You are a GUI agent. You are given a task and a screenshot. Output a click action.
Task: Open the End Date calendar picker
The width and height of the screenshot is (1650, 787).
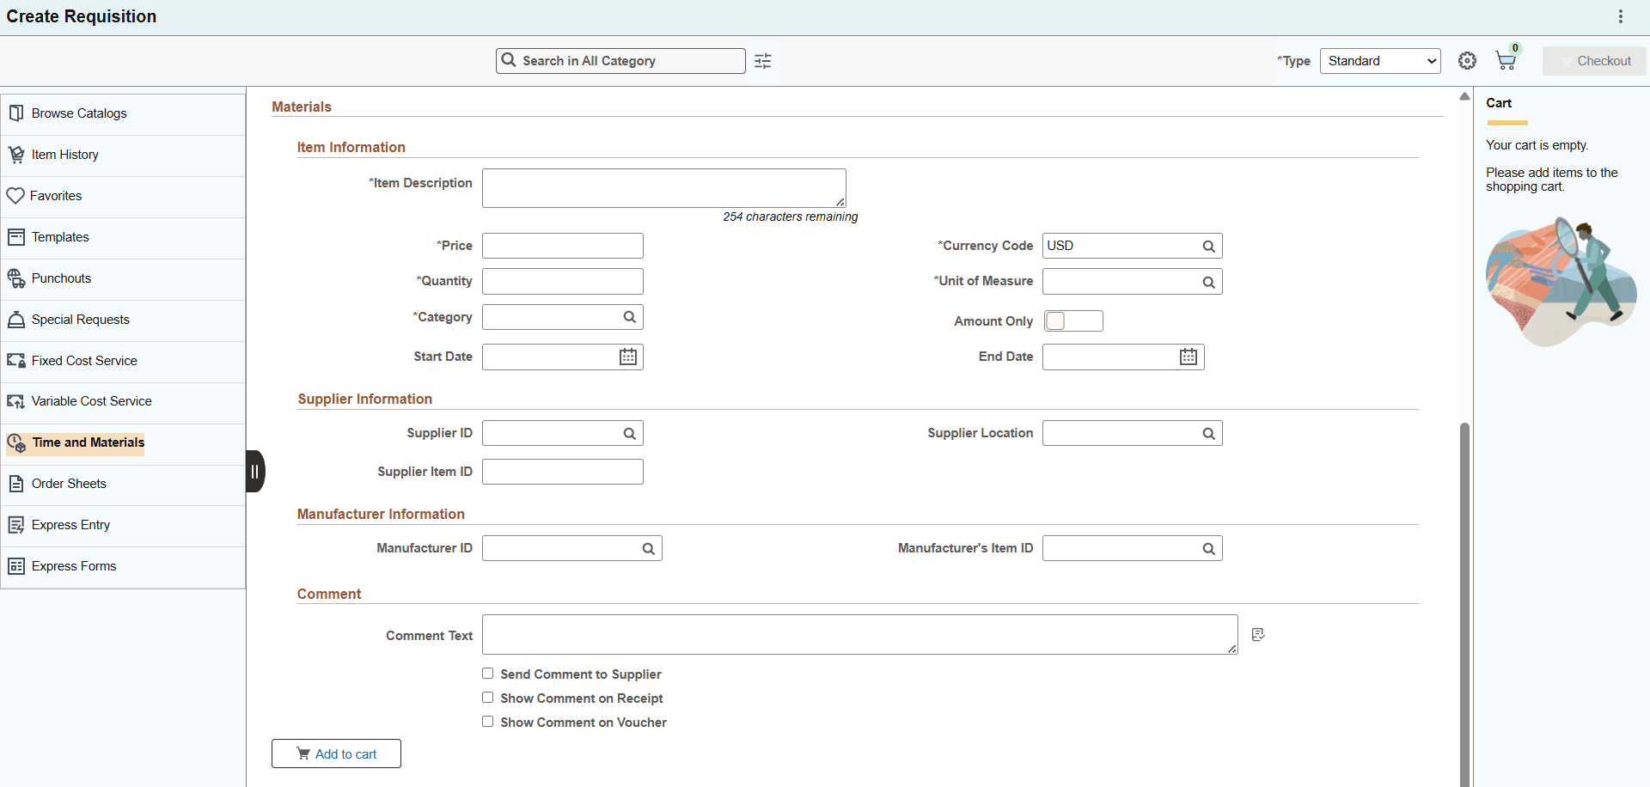coord(1189,357)
